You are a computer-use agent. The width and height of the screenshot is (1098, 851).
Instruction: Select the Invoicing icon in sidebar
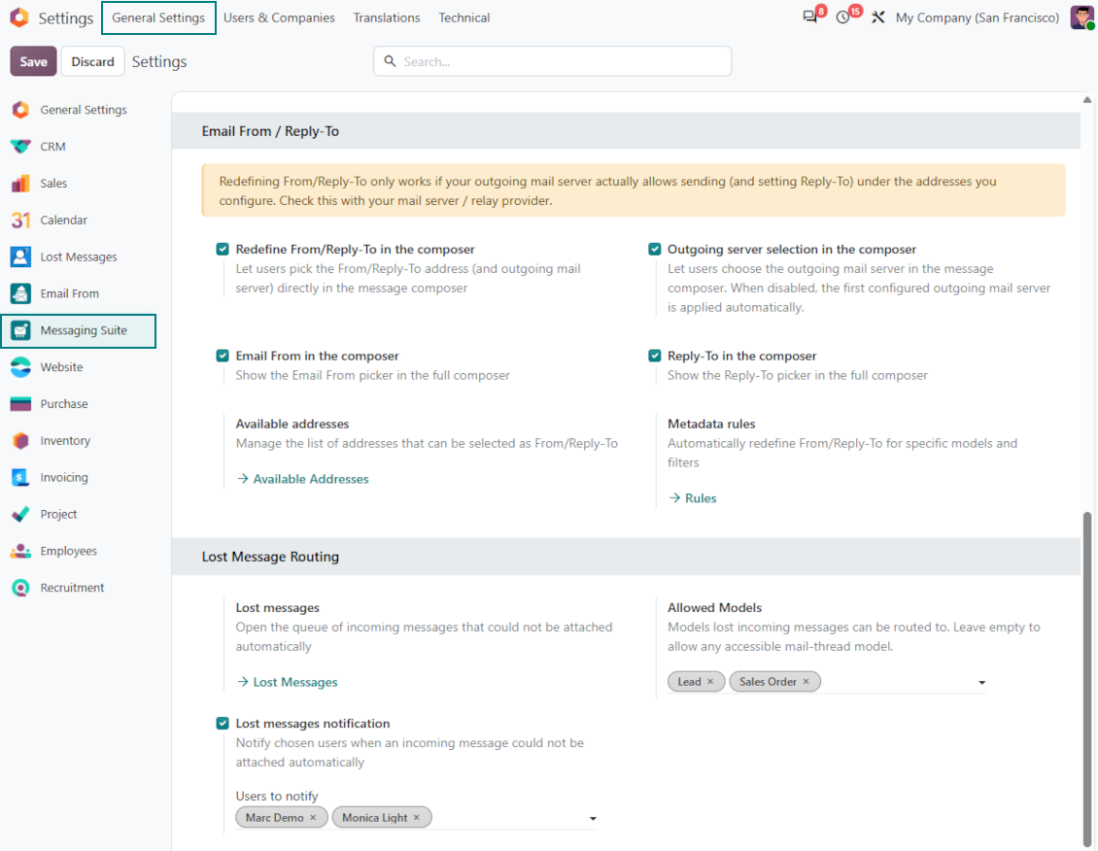pos(21,477)
